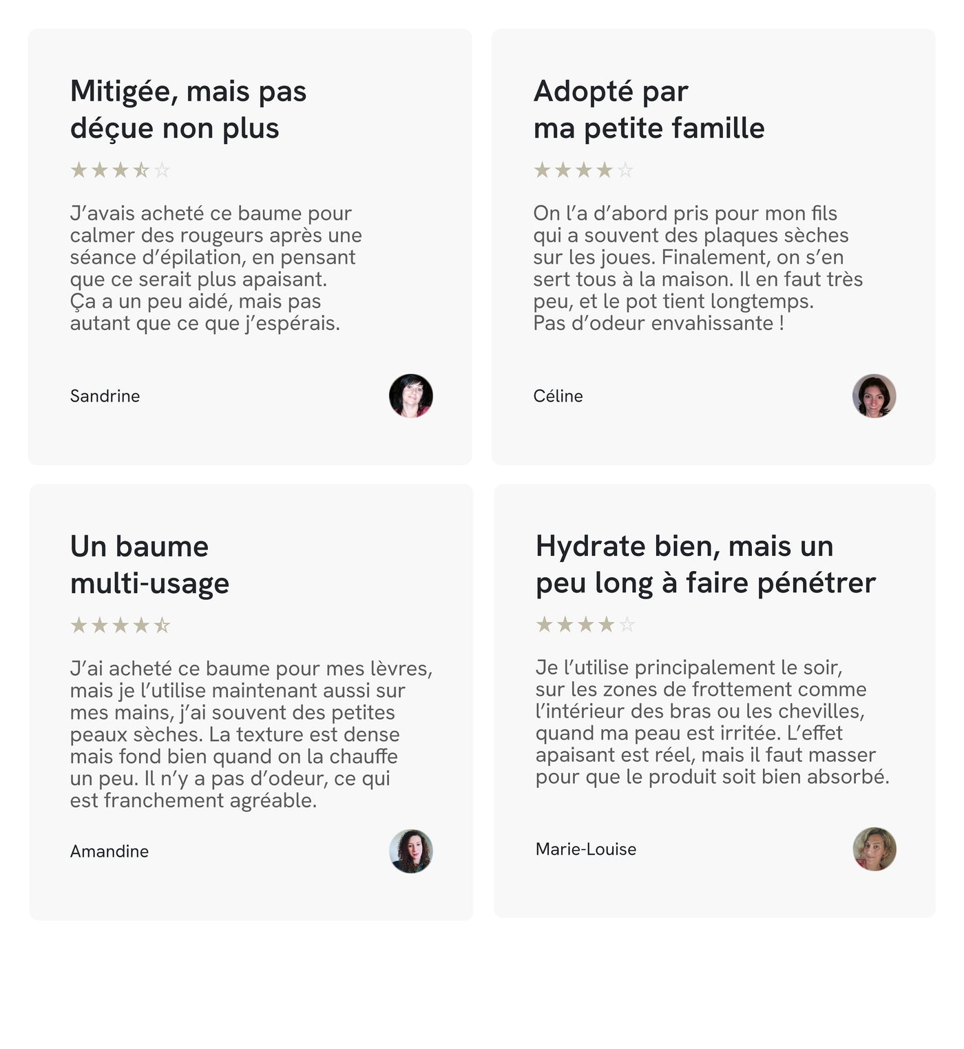Viewport: 964px width, 1049px height.
Task: Click the empty fifth star in Céline's rating
Action: pyautogui.click(x=625, y=170)
